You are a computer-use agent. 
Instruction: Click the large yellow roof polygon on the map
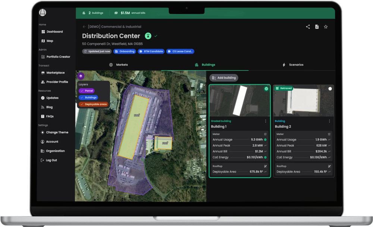pyautogui.click(x=133, y=127)
